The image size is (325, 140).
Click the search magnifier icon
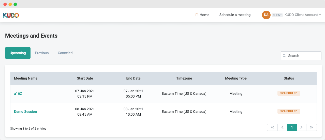click(284, 56)
